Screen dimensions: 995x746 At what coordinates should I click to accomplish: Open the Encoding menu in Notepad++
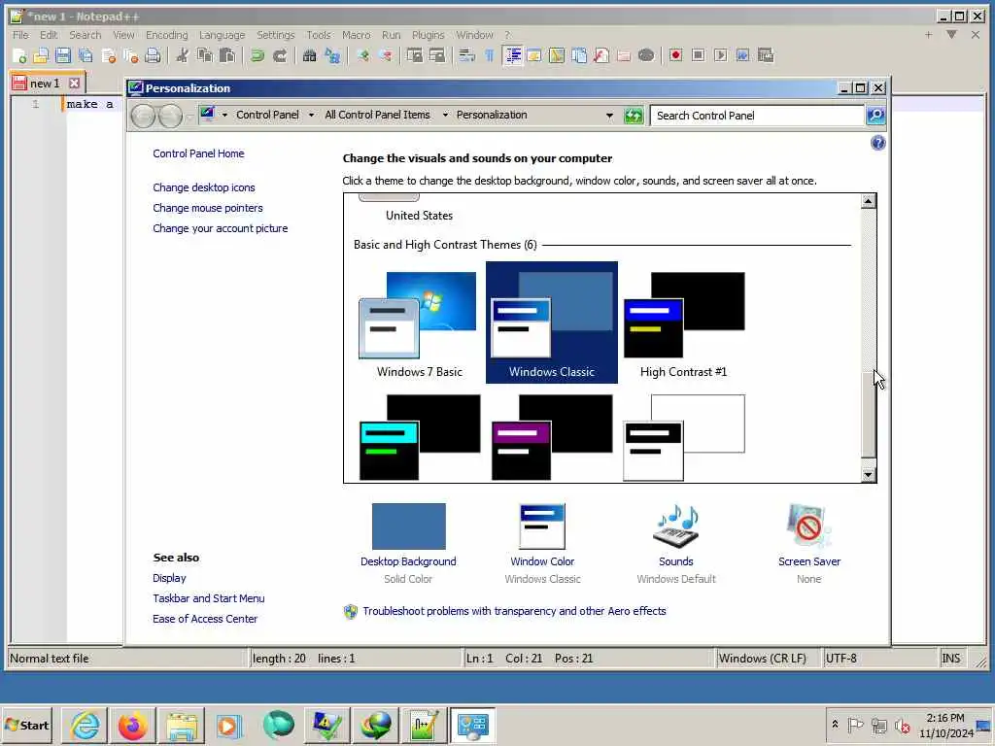point(167,35)
